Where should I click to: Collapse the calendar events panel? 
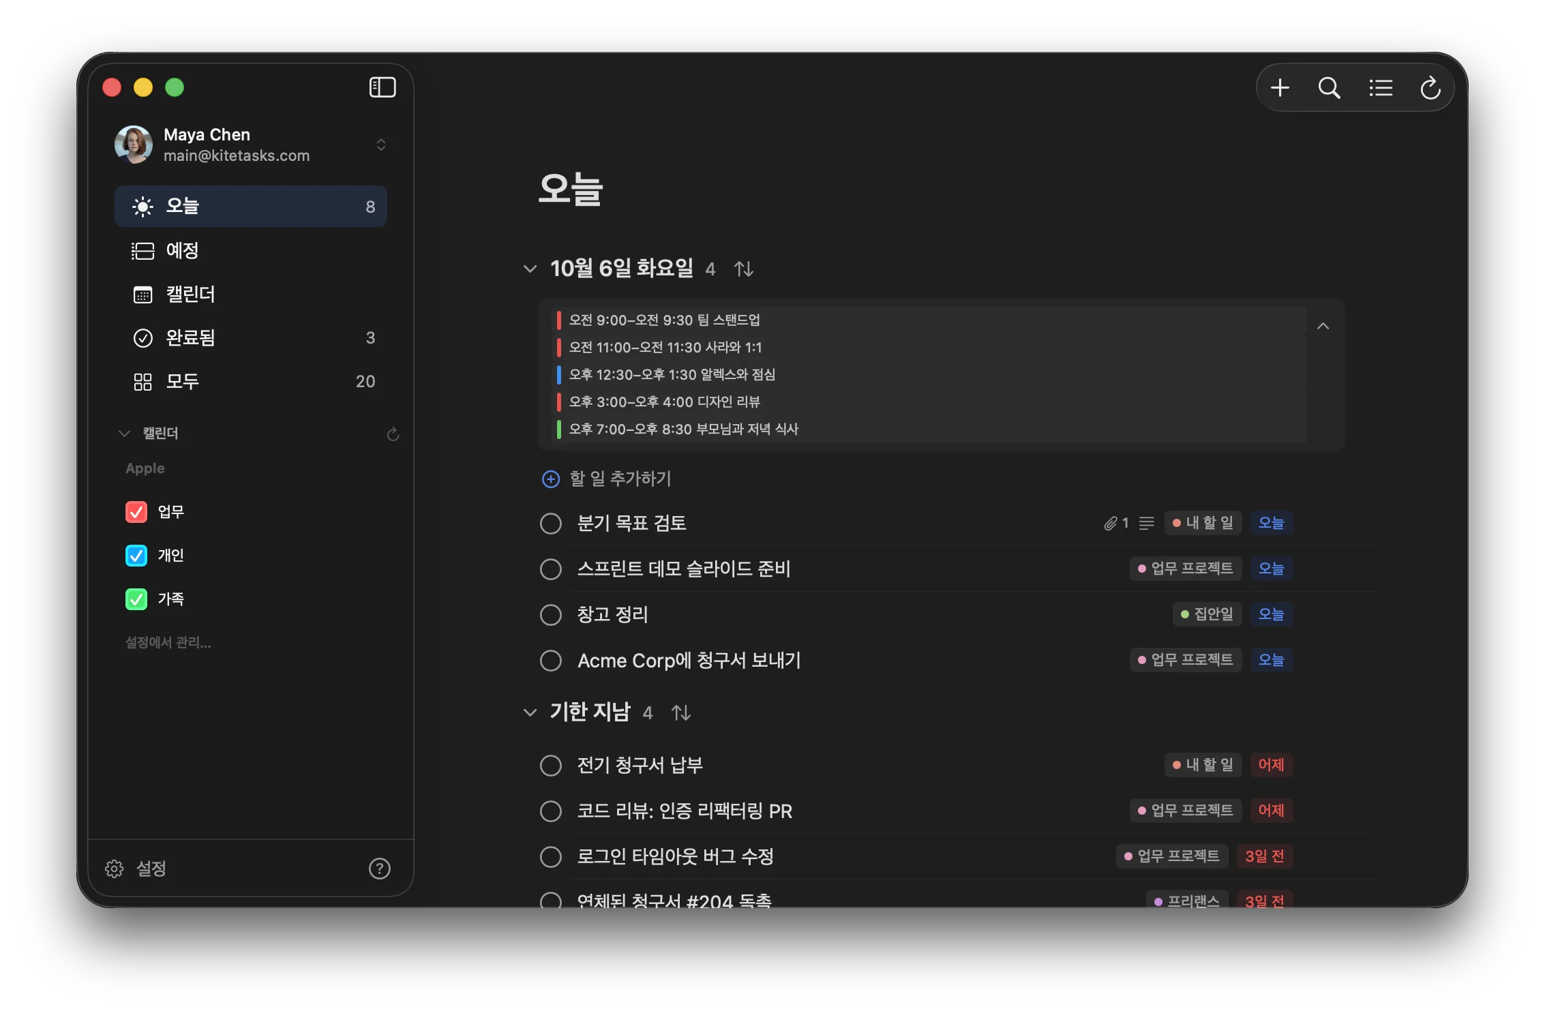[x=1323, y=327]
